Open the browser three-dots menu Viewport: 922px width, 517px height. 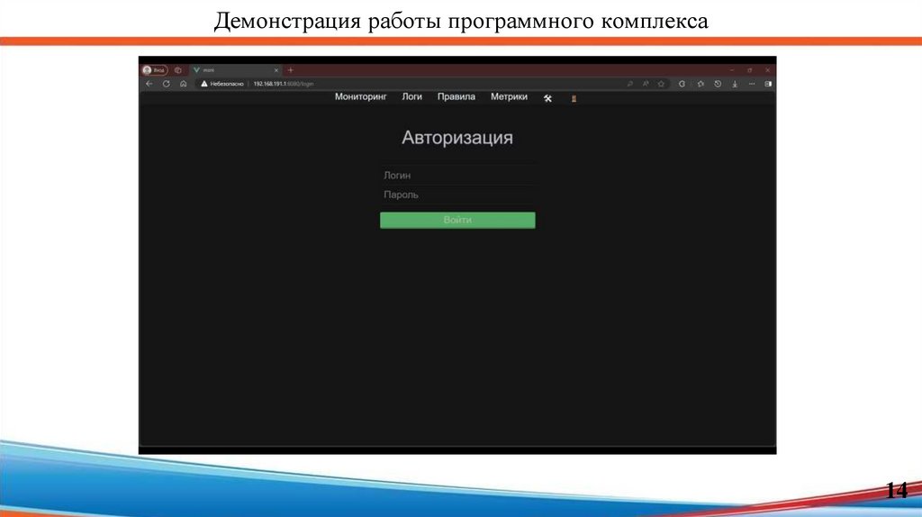(752, 84)
